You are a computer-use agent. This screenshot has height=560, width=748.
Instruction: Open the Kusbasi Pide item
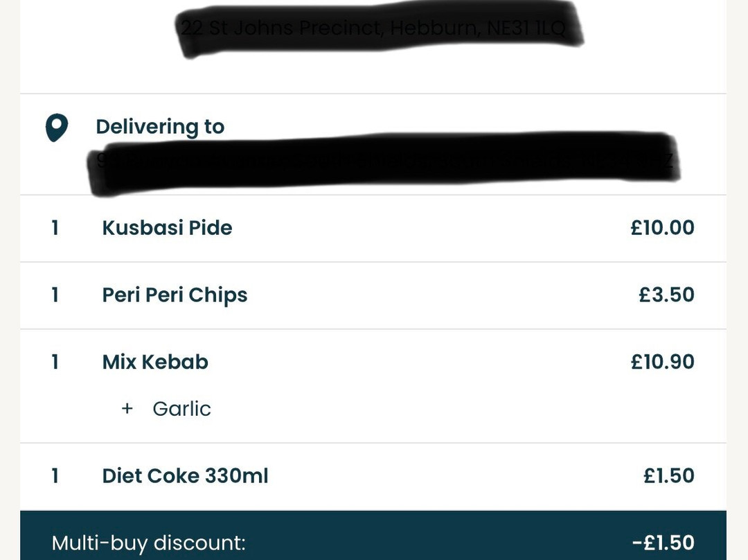[x=167, y=228]
